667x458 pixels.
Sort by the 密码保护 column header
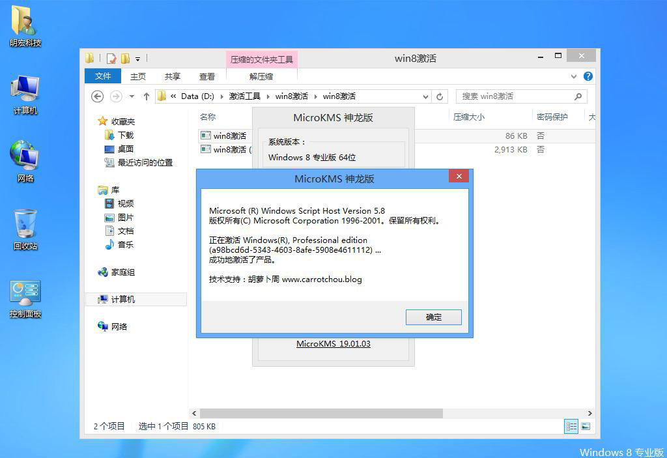[552, 117]
